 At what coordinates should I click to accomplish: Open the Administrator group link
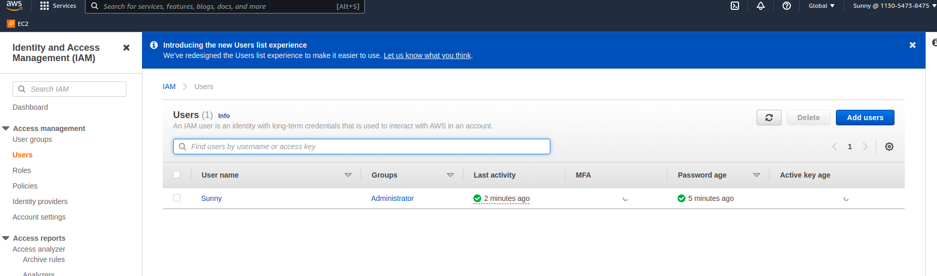pos(392,198)
